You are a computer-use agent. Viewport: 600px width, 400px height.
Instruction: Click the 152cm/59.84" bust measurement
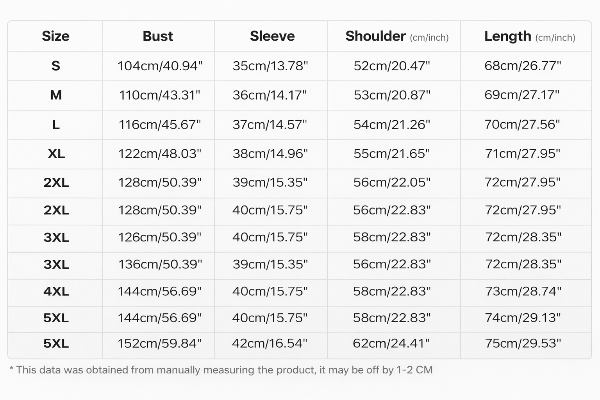tap(160, 343)
